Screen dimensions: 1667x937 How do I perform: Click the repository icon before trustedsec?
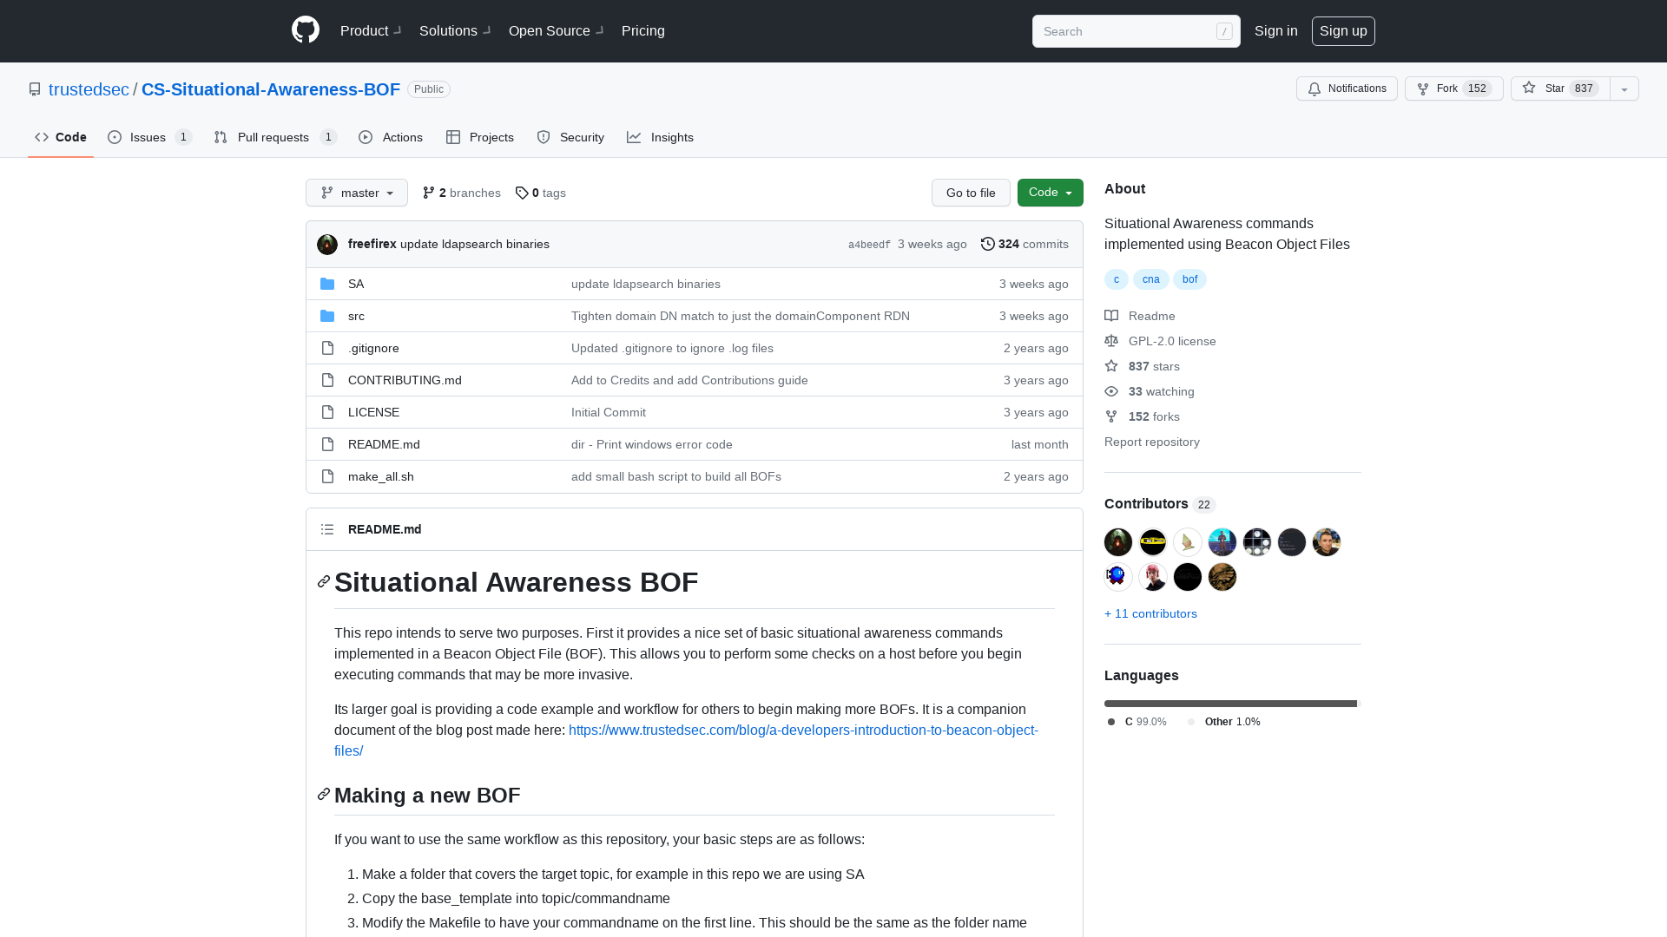(x=35, y=89)
